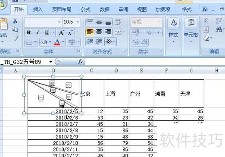Switch to the 插入 tab
Screen dimensions: 225x157
coord(38,9)
